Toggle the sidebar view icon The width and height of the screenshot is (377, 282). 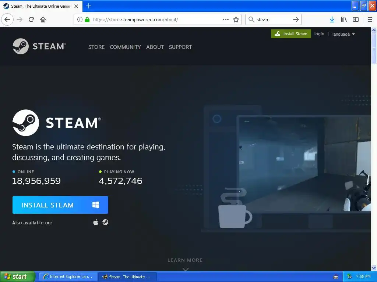pyautogui.click(x=356, y=19)
